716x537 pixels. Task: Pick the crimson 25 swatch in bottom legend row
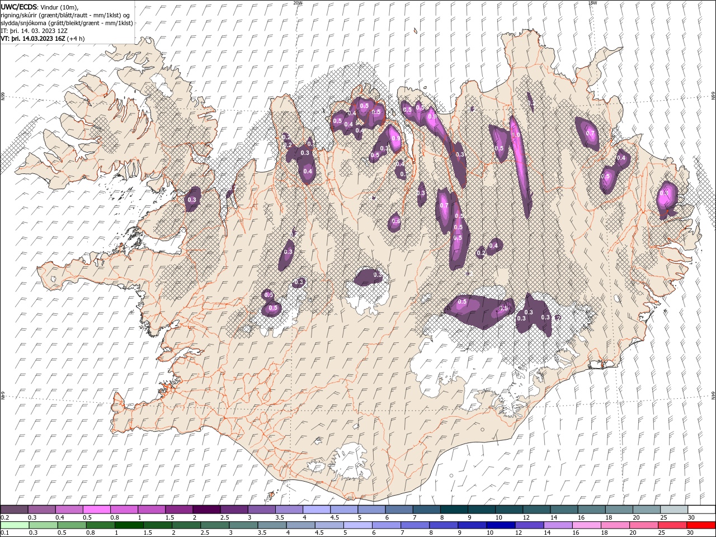tap(672, 525)
